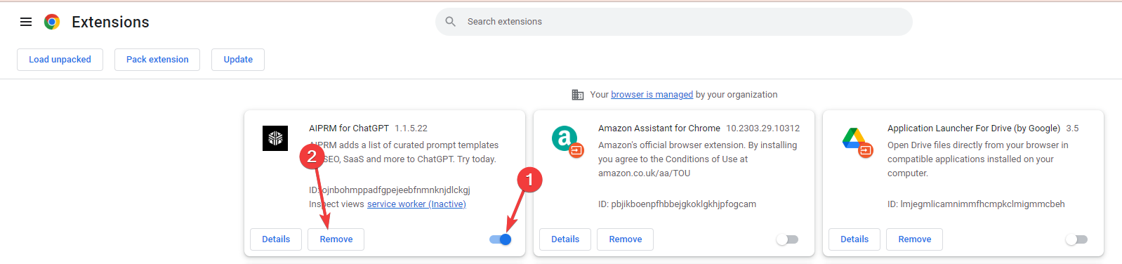Remove the AIPRM for ChatGPT extension
1122x264 pixels.
(x=336, y=239)
